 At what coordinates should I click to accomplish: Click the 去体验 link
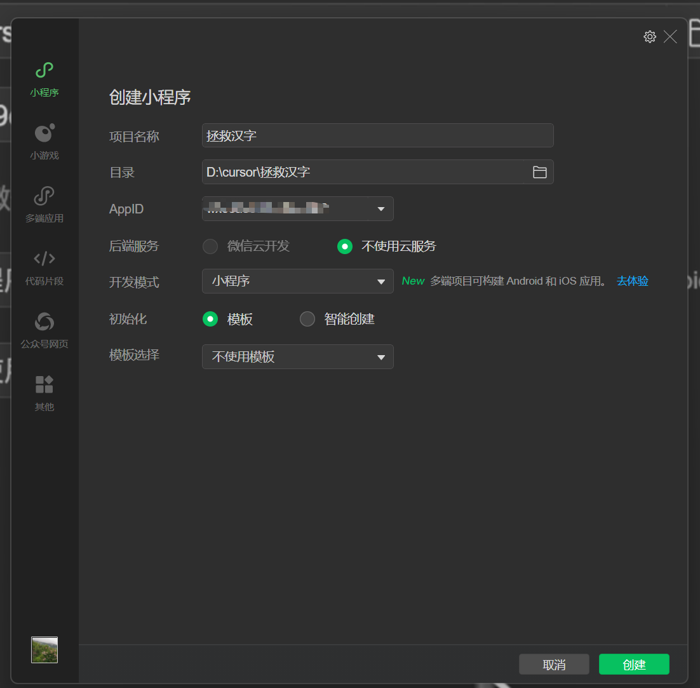click(x=632, y=281)
